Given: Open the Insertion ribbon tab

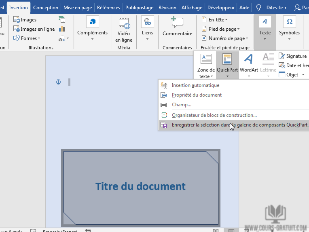Looking at the screenshot, I should pyautogui.click(x=19, y=8).
